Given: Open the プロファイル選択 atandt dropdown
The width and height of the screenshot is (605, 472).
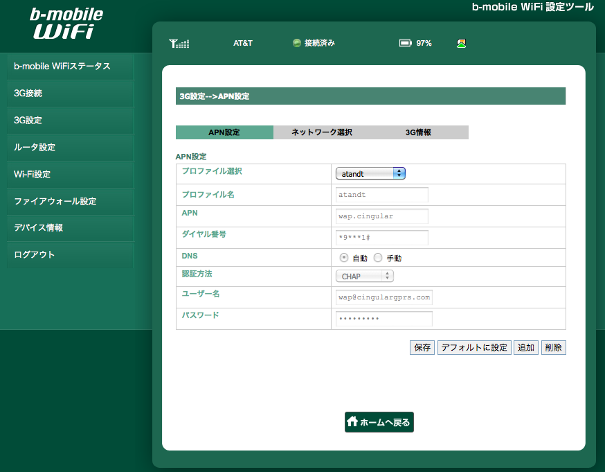Looking at the screenshot, I should pos(370,173).
